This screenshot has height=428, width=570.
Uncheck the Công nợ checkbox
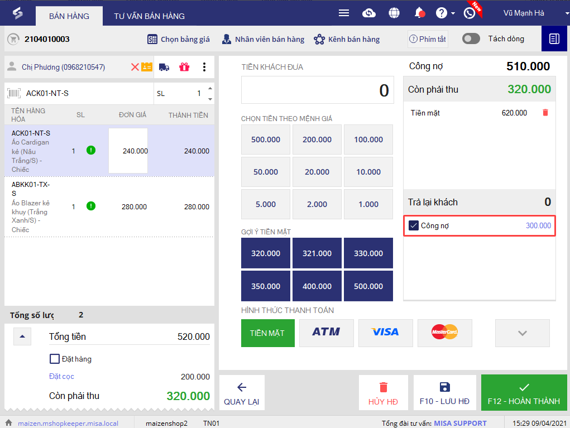pyautogui.click(x=413, y=225)
